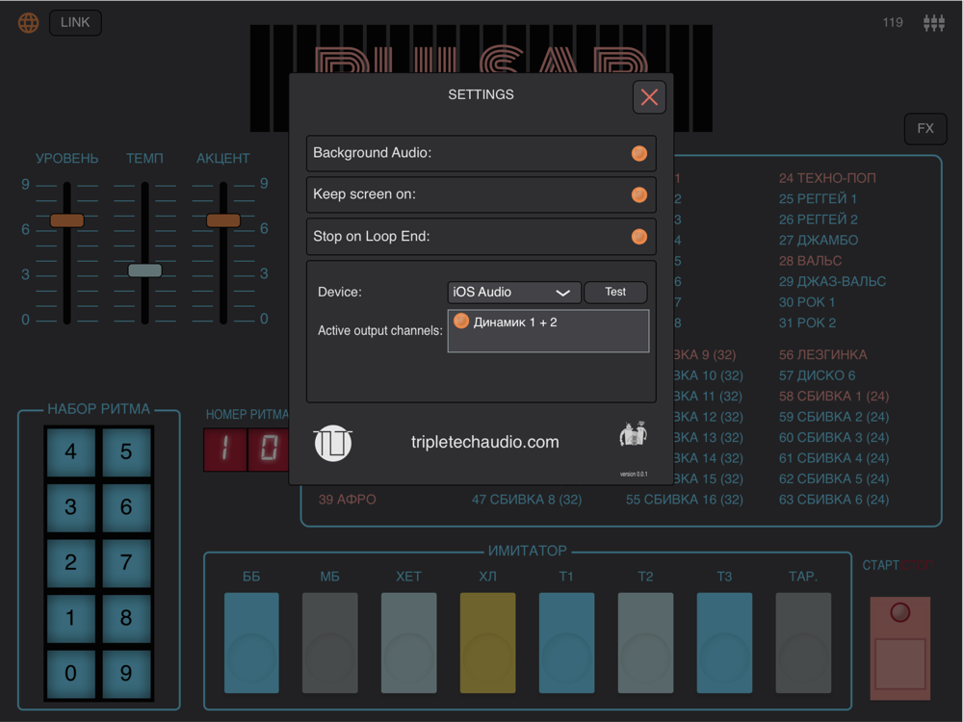This screenshot has height=722, width=963.
Task: Toggle Background Audio switch
Action: click(x=639, y=153)
